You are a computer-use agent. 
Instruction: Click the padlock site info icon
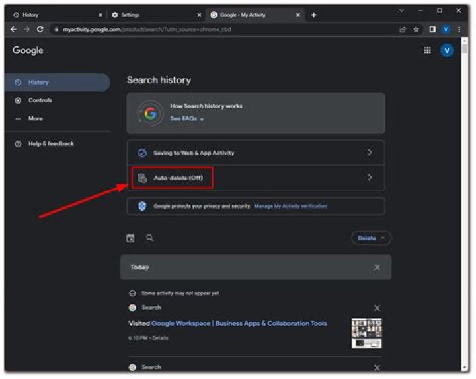(x=56, y=30)
